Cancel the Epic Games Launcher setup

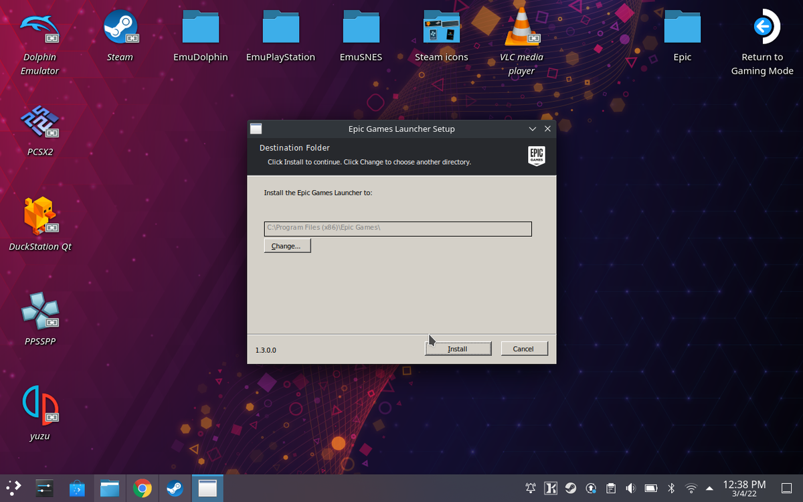coord(523,349)
